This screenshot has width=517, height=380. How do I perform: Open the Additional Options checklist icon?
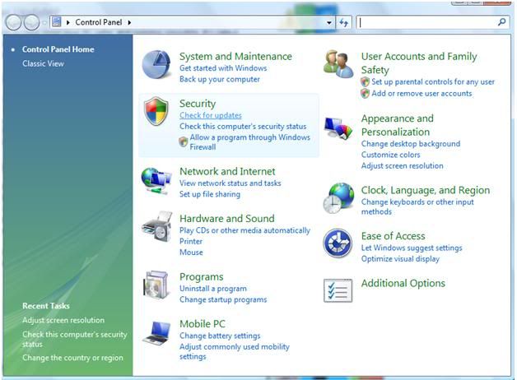(338, 290)
